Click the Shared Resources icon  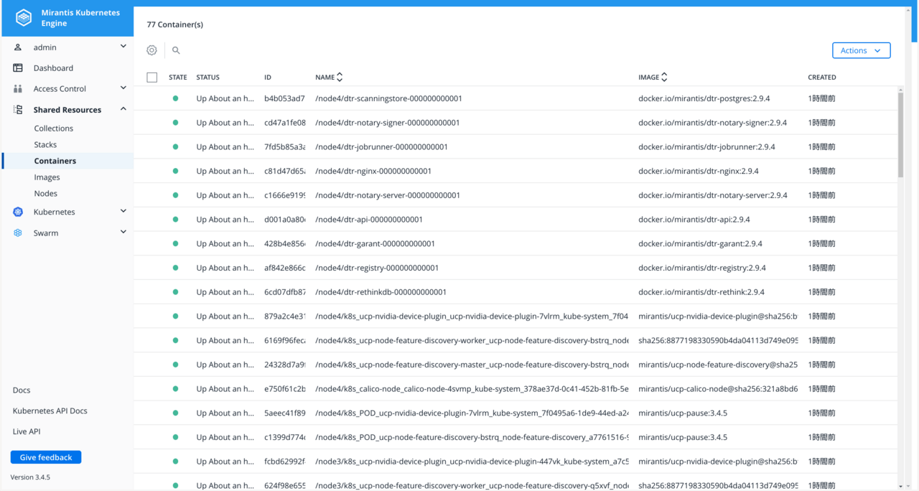click(x=18, y=110)
